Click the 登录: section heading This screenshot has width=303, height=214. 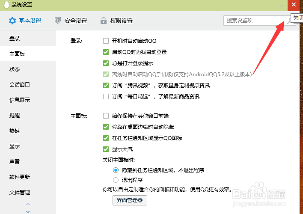(76, 41)
